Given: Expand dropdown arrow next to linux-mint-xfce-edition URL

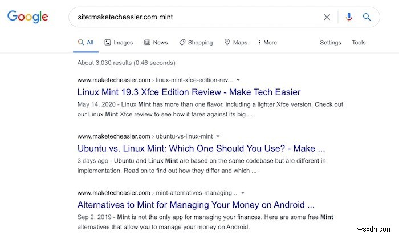Looking at the screenshot, I should 238,80.
